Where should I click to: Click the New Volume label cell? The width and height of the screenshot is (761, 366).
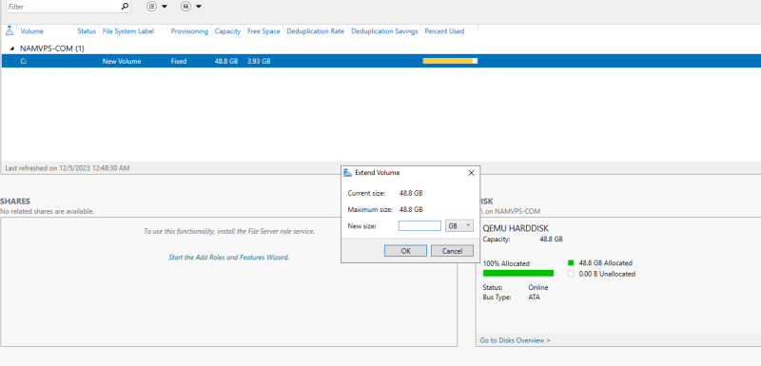[122, 62]
